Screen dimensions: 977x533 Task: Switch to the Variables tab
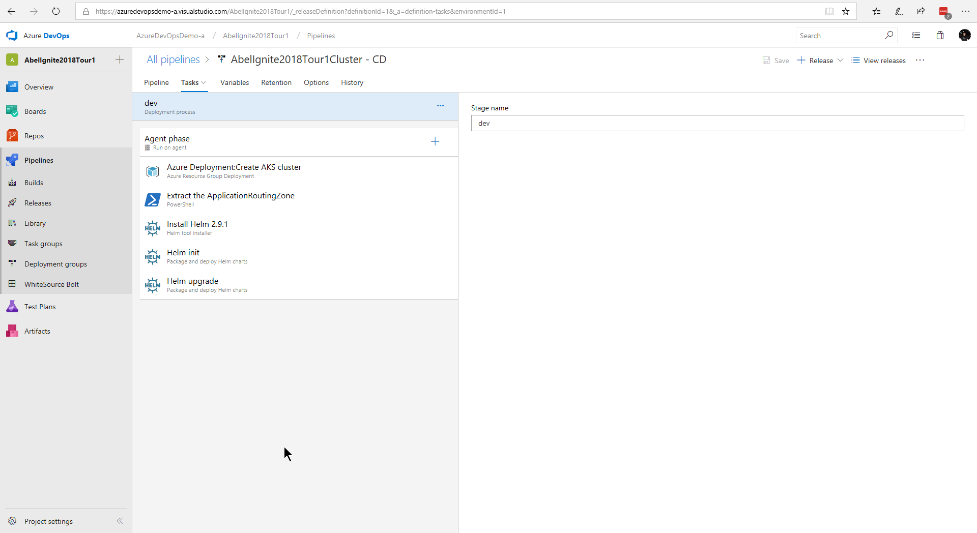pyautogui.click(x=235, y=82)
